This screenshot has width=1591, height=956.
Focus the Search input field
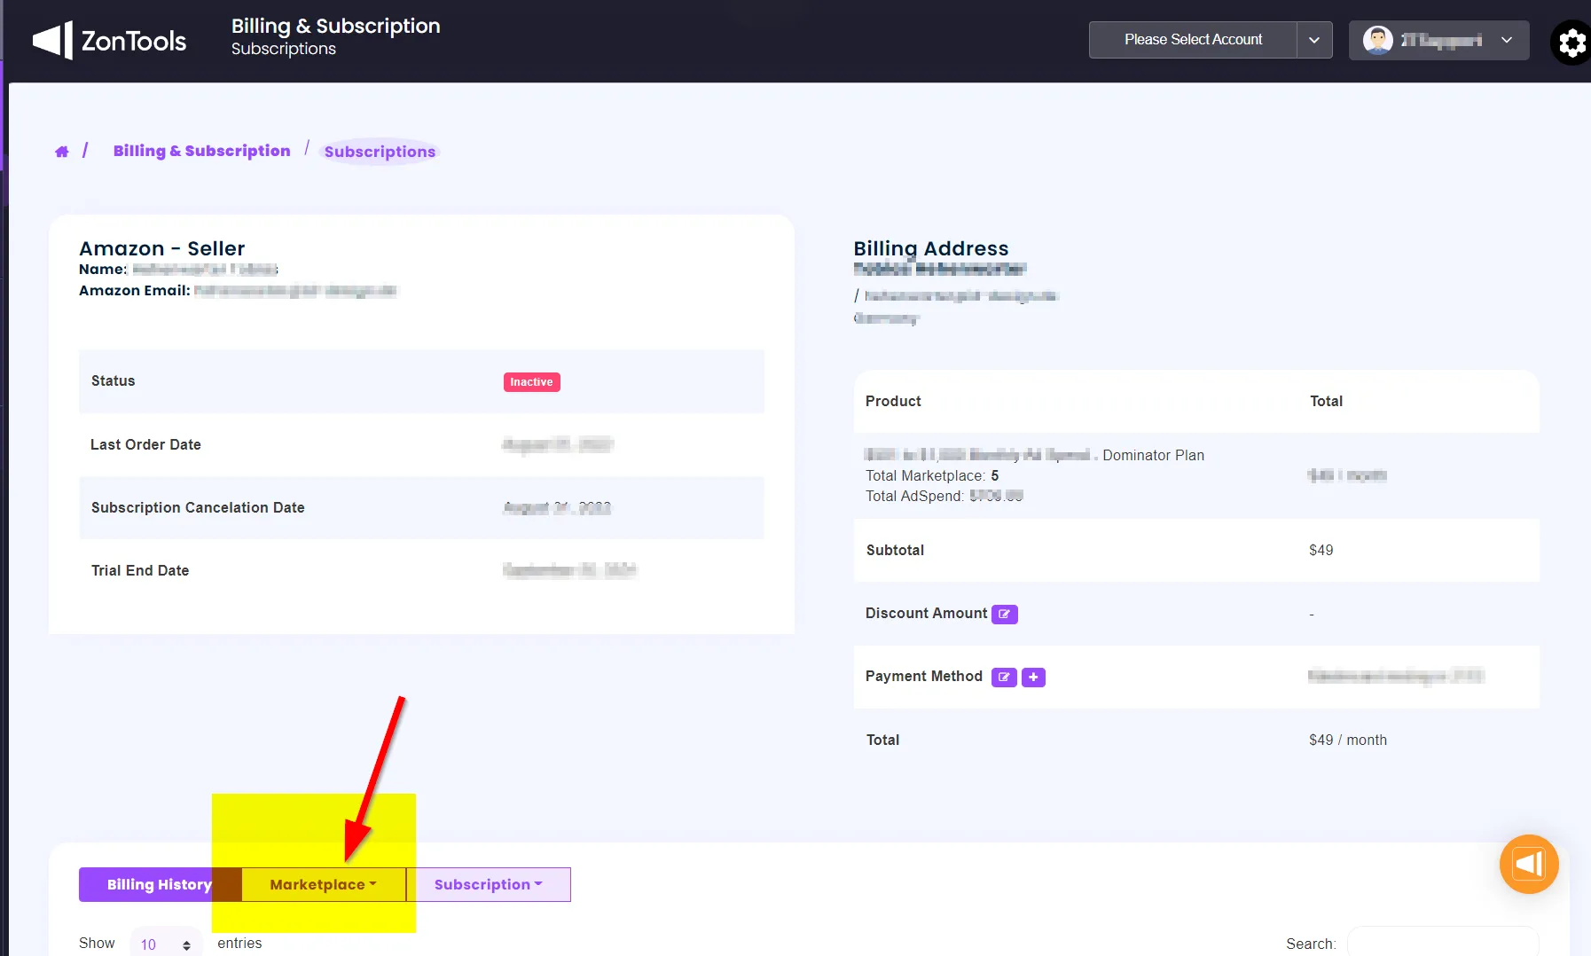[x=1442, y=943]
